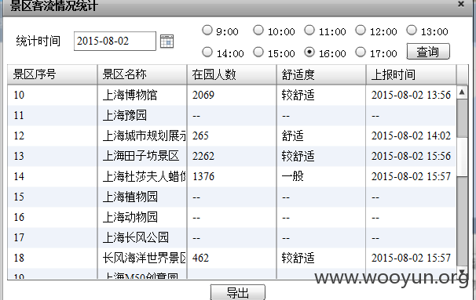Pick the 17:00 time radio
Viewport: 476px width, 300px height.
click(361, 52)
